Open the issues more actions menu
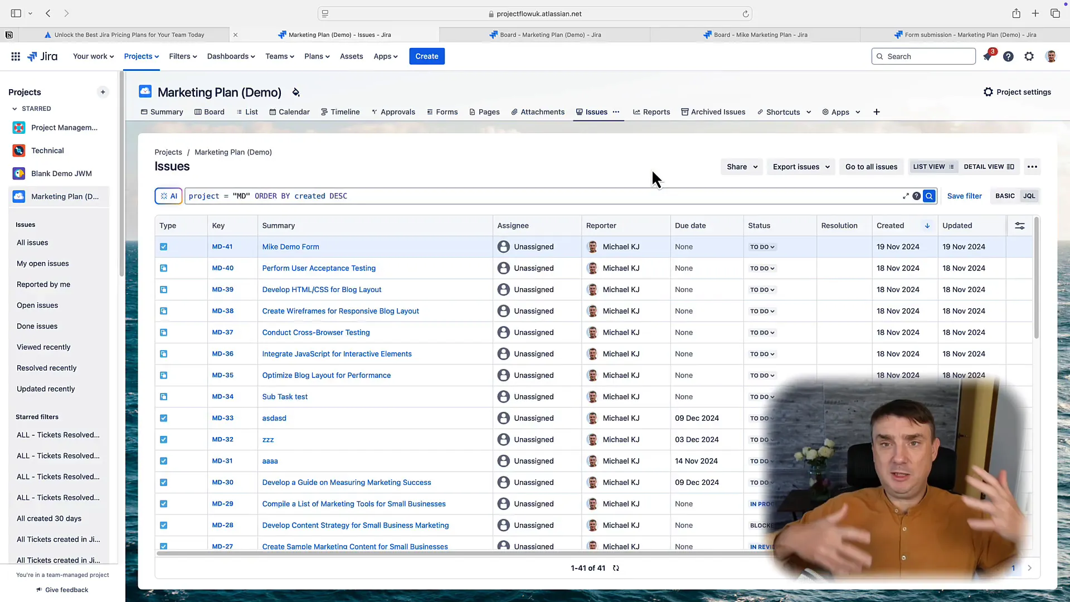The height and width of the screenshot is (602, 1070). click(x=1032, y=167)
